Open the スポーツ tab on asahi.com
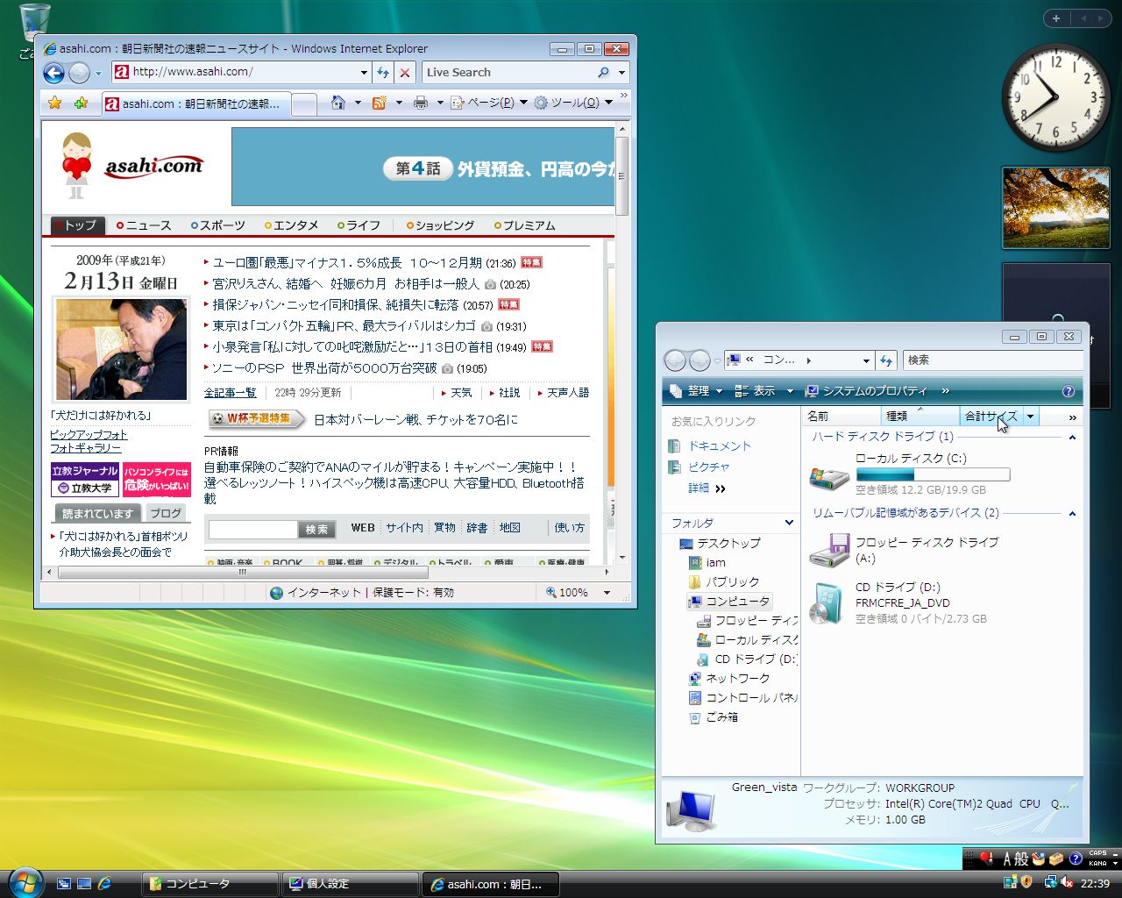Viewport: 1122px width, 898px height. [x=217, y=225]
